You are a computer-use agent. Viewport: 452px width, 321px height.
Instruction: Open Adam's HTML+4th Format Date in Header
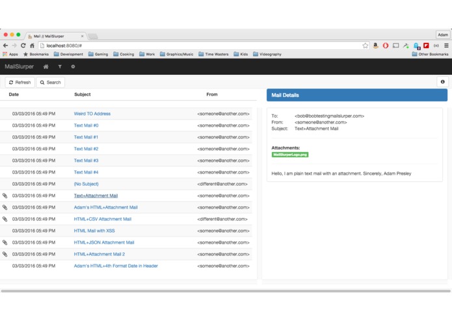tap(116, 266)
